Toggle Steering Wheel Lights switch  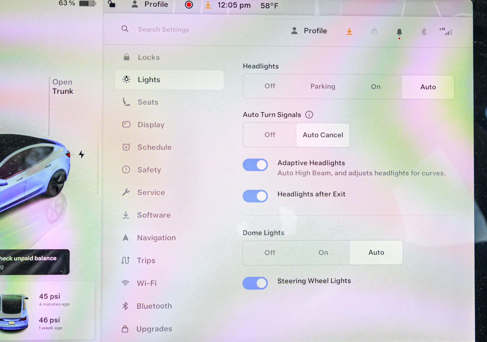pos(255,283)
